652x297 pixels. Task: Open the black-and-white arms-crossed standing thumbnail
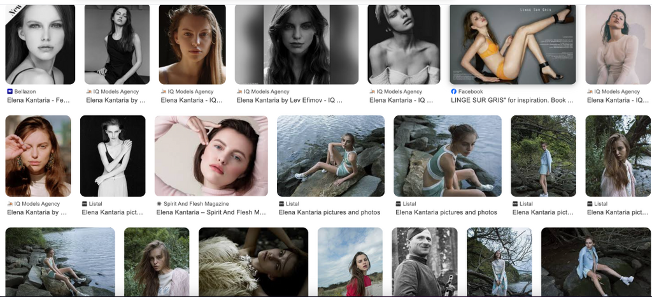[x=113, y=156]
